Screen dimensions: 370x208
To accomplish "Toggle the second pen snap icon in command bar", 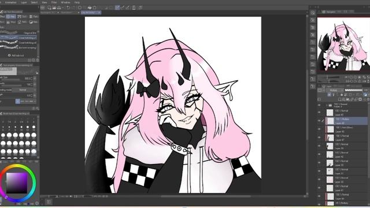I will click(x=128, y=8).
